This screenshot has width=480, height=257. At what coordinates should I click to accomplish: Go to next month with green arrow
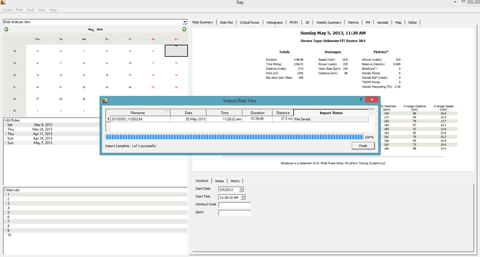tap(184, 29)
